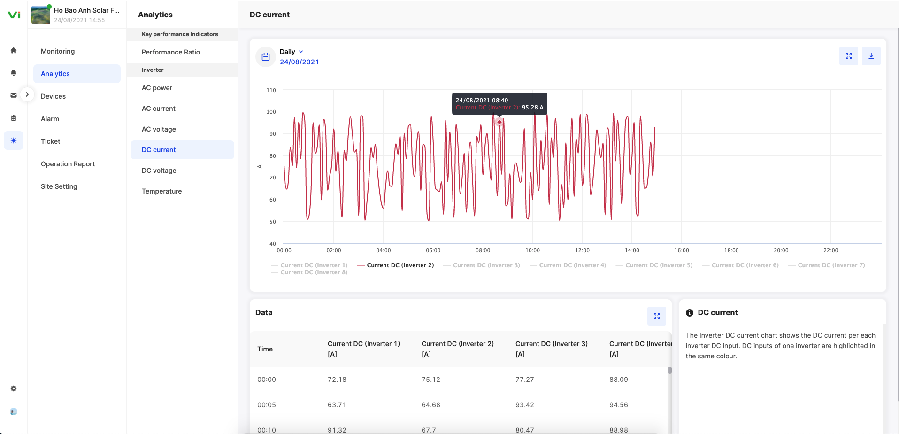Go to the Monitoring section
This screenshot has height=434, width=899.
pos(58,51)
